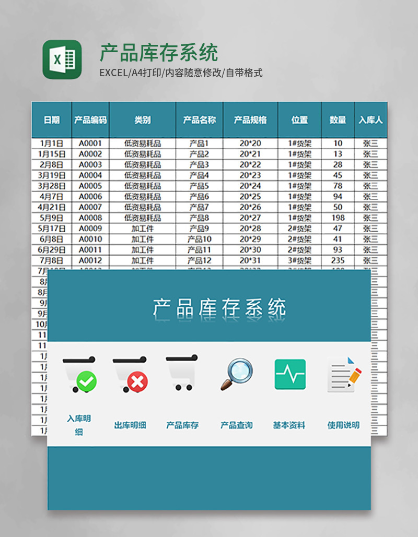Select the 产品查询 label text
418x537 pixels.
point(237,425)
